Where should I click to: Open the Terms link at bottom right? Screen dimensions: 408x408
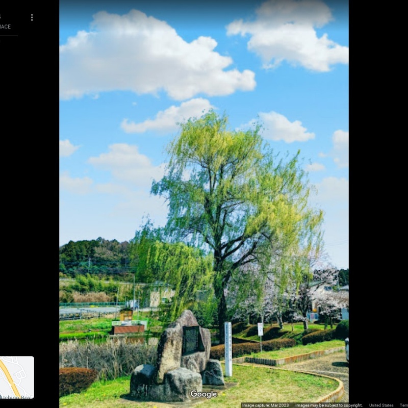pyautogui.click(x=403, y=405)
